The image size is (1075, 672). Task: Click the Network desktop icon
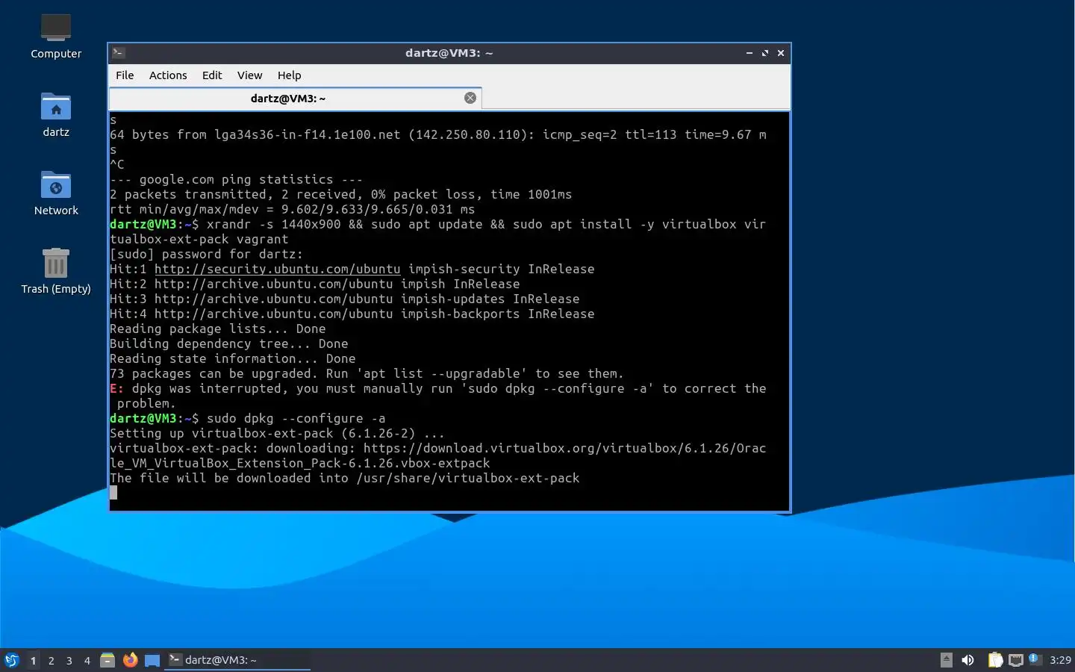56,193
